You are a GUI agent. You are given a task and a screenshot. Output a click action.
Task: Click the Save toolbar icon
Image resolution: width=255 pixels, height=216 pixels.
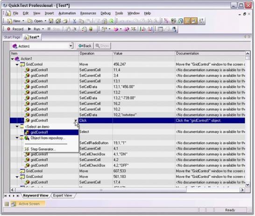click(x=51, y=21)
